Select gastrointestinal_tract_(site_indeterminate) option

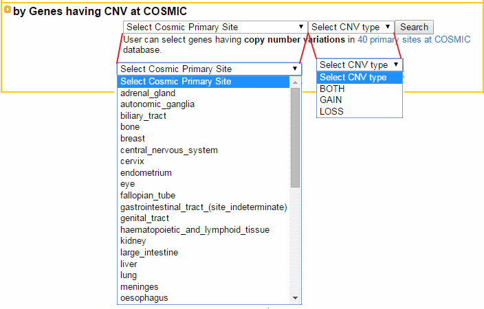tap(203, 207)
